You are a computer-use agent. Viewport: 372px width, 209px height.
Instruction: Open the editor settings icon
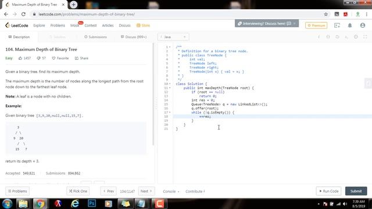[x=356, y=37]
